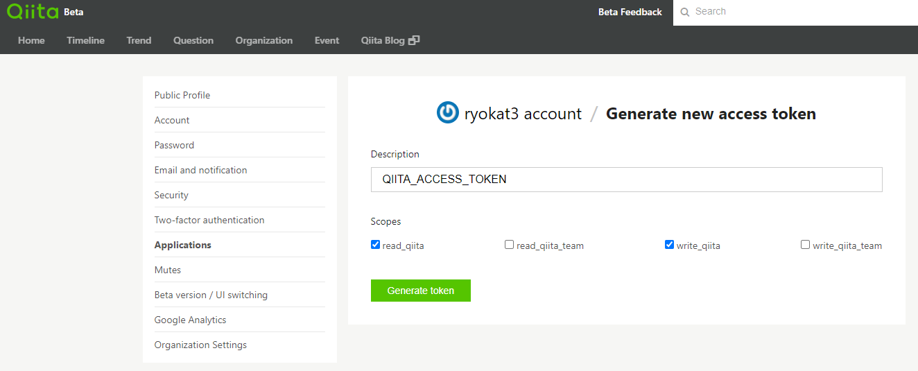Click the read_qiita_team label text
The height and width of the screenshot is (371, 918).
550,245
